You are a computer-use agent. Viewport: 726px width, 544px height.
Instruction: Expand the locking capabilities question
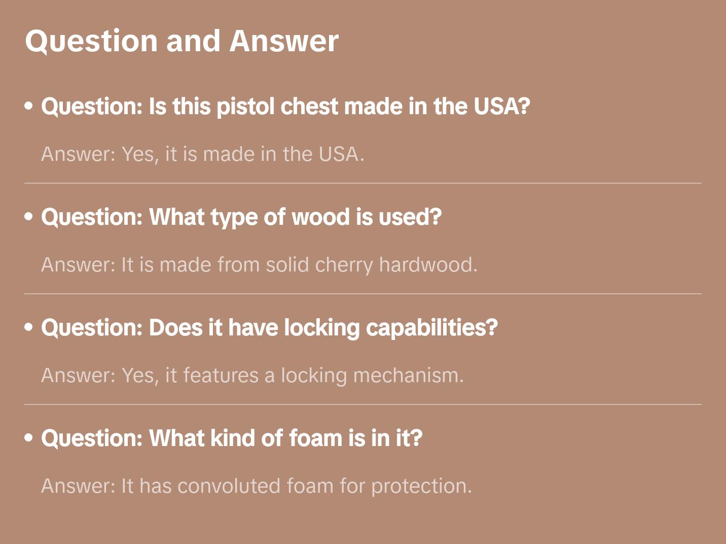coord(269,328)
